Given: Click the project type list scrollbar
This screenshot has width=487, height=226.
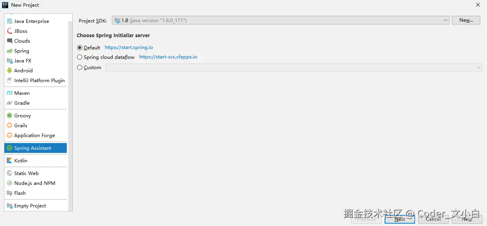Looking at the screenshot, I should point(70,117).
